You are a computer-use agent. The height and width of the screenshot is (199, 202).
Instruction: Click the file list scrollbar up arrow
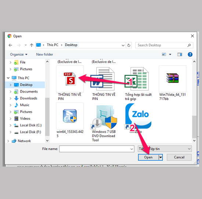pos(194,62)
